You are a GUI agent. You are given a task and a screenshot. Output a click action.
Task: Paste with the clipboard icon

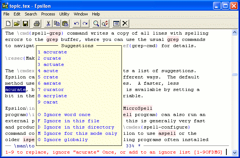(65, 24)
